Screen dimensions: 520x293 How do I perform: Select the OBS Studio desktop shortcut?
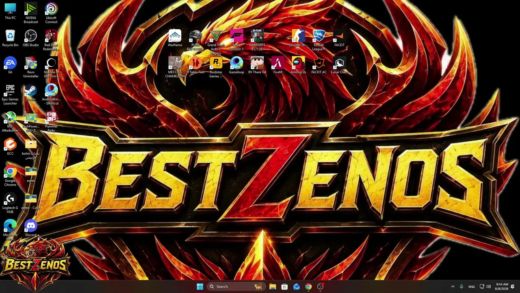pos(31,39)
